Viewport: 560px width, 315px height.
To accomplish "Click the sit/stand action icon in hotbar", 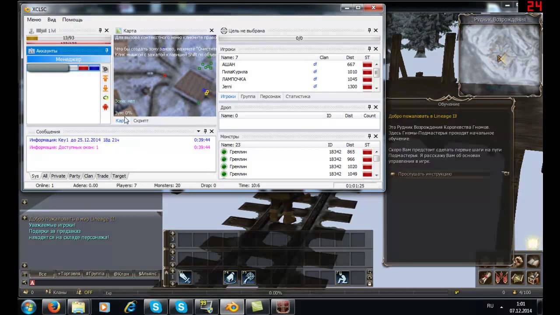I will tap(342, 277).
